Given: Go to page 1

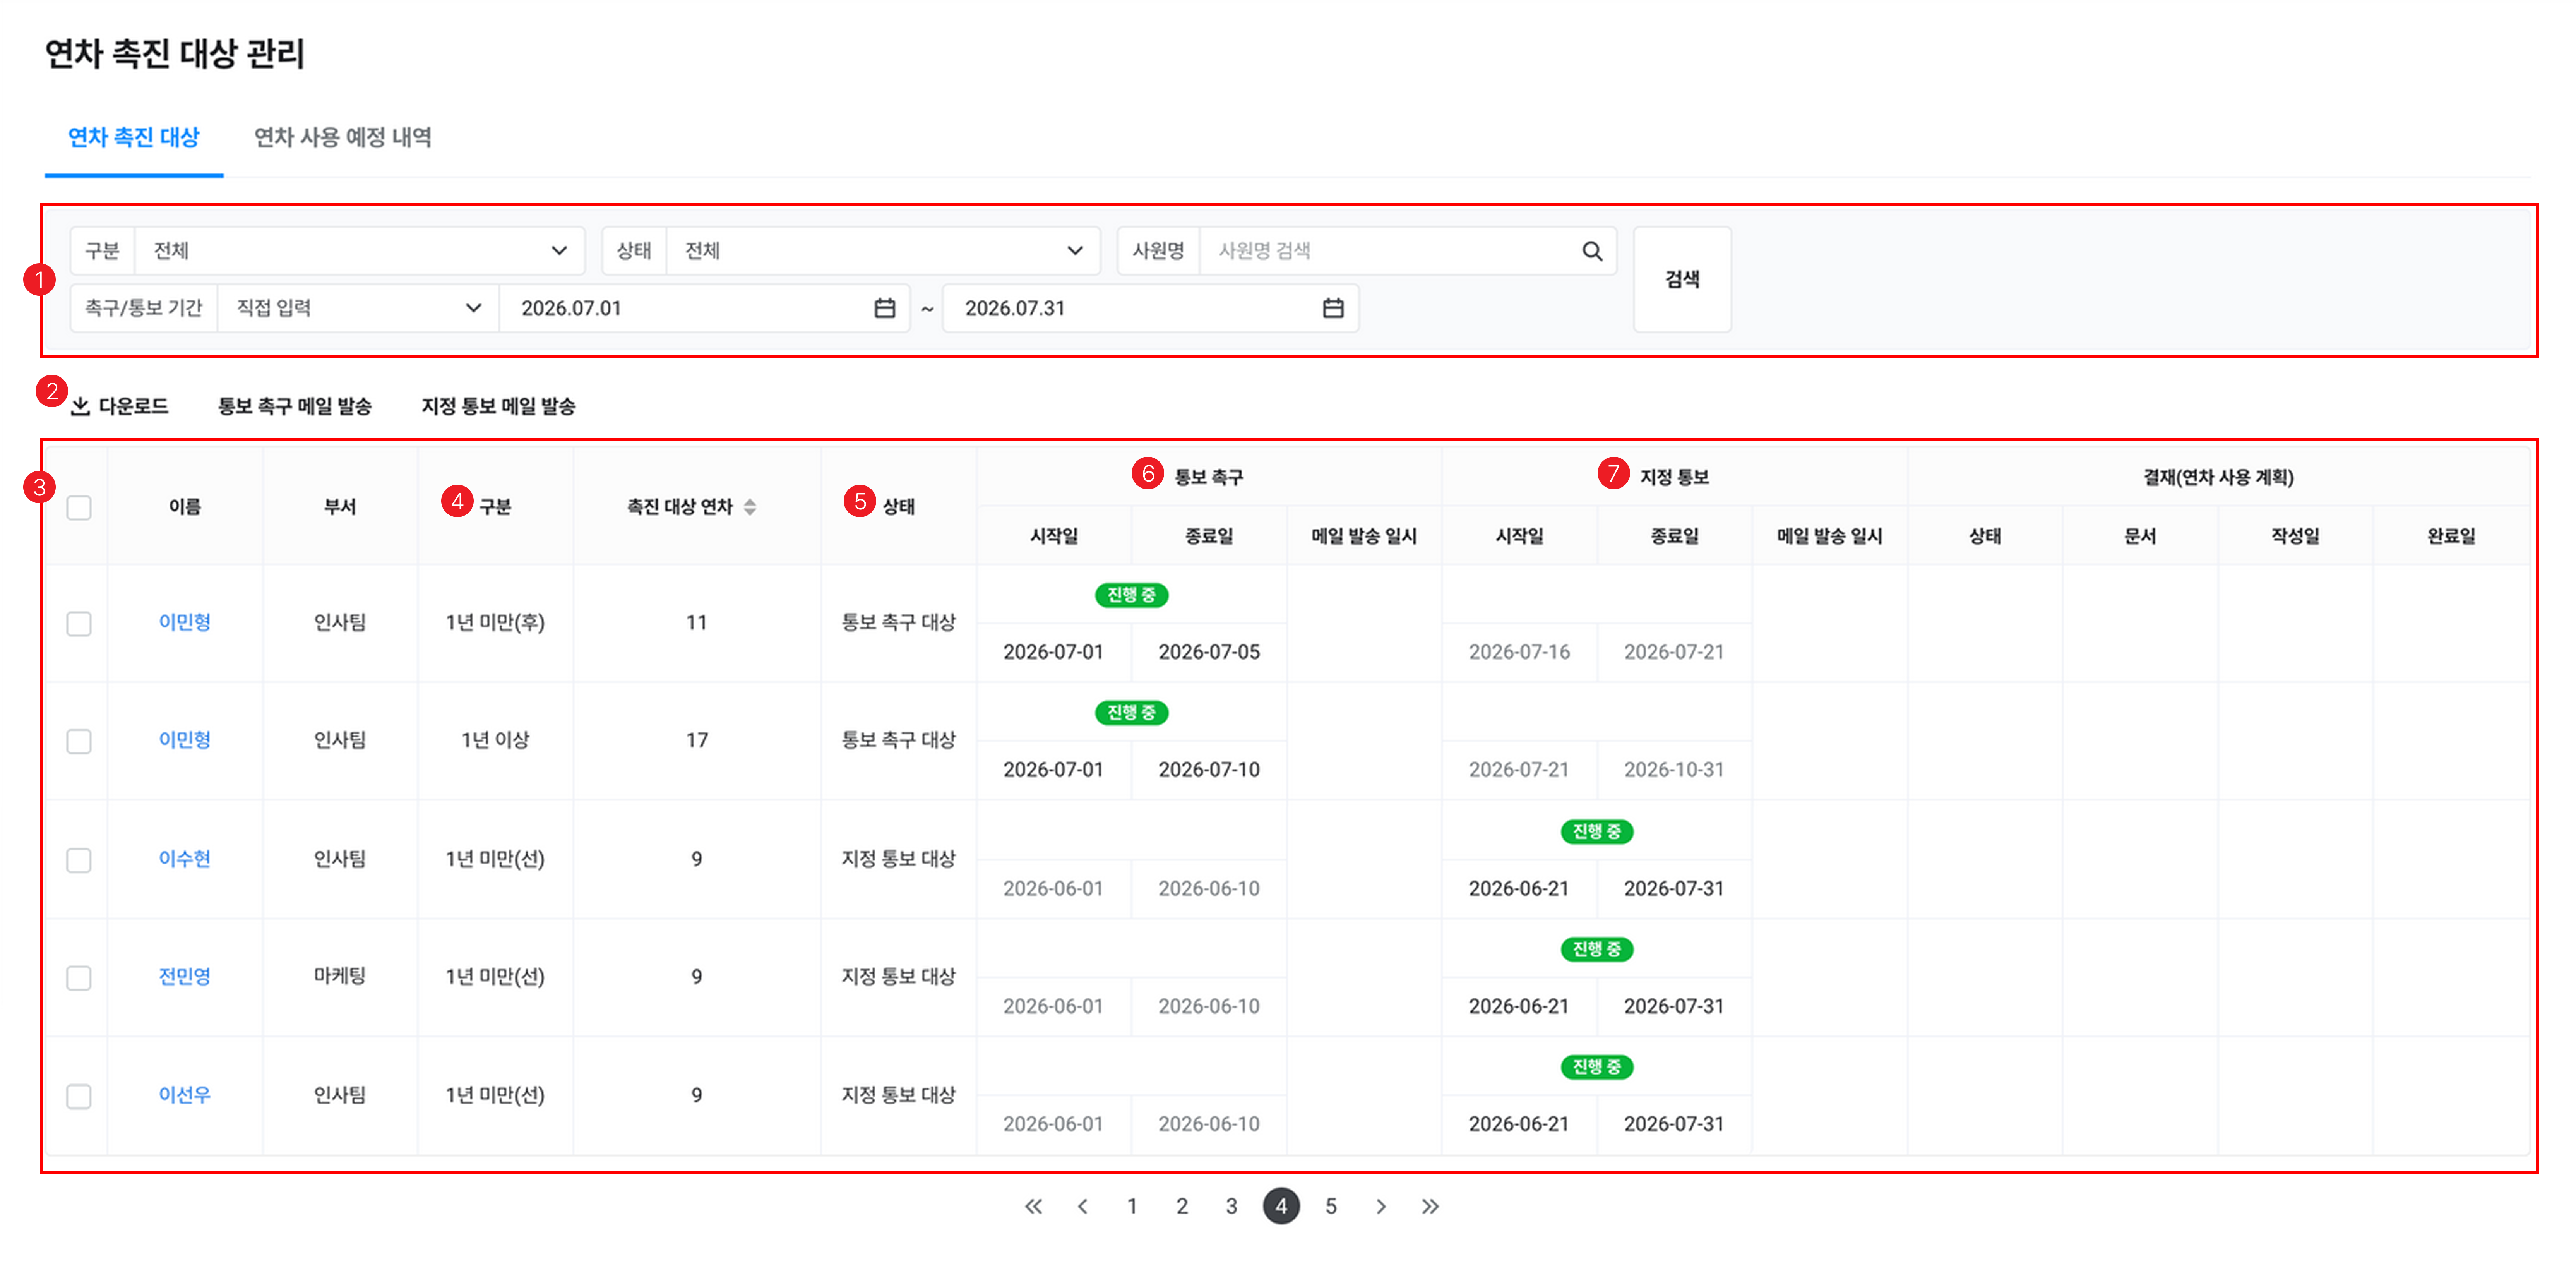Looking at the screenshot, I should (1132, 1206).
